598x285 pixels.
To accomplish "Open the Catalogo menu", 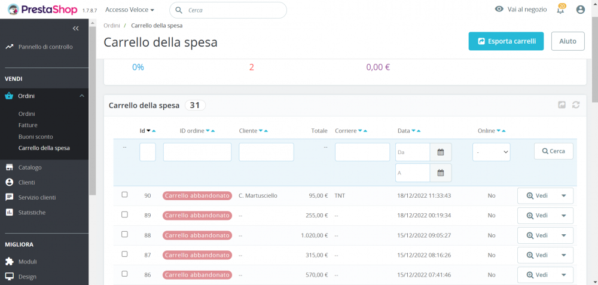I will (x=30, y=167).
